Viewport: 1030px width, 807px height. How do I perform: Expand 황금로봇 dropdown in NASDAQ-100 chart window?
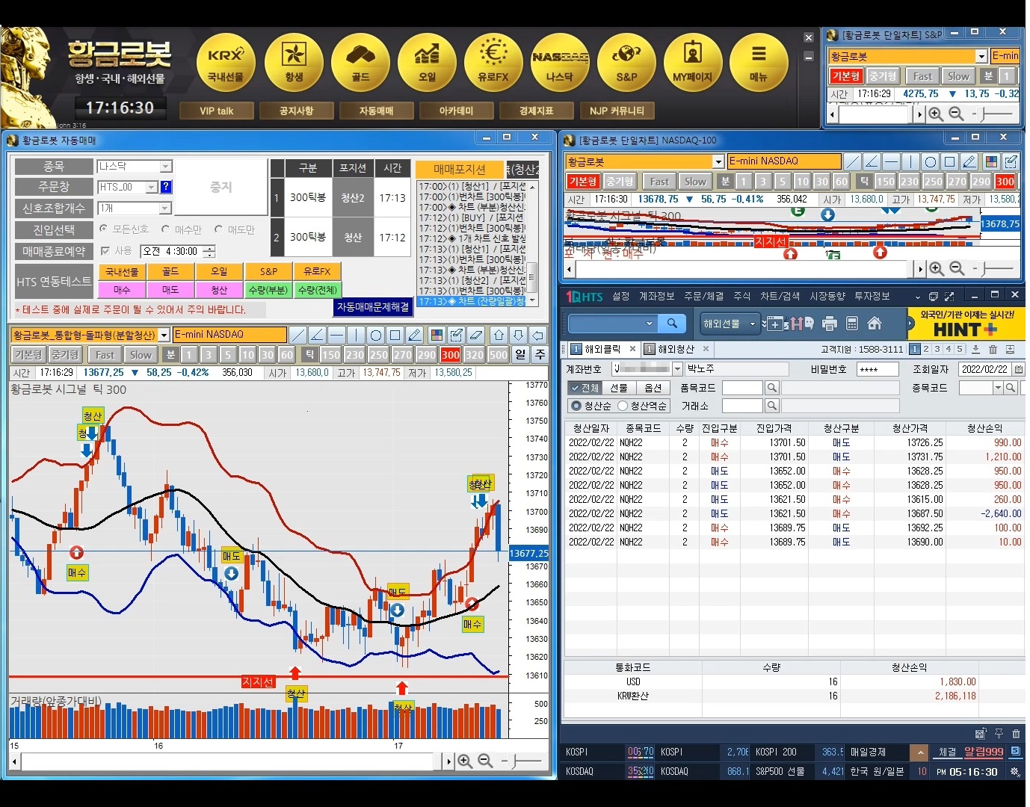coord(718,161)
